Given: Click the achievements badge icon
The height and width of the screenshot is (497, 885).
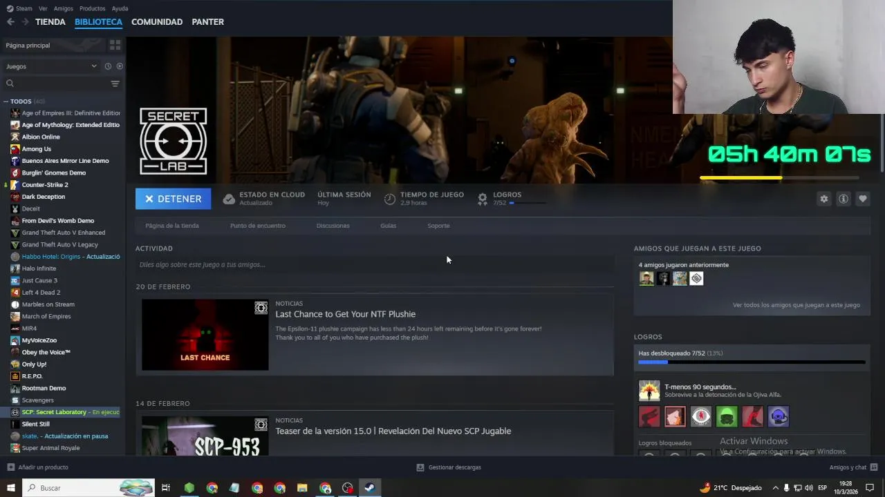Looking at the screenshot, I should [x=483, y=199].
